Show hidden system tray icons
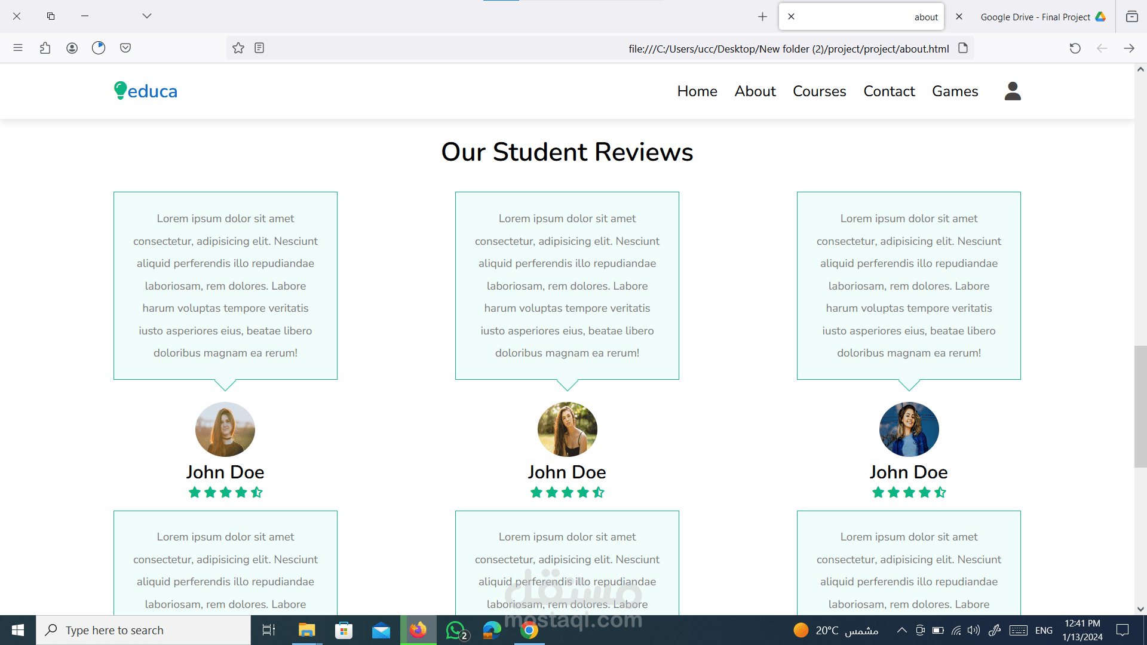This screenshot has height=645, width=1147. (x=902, y=630)
